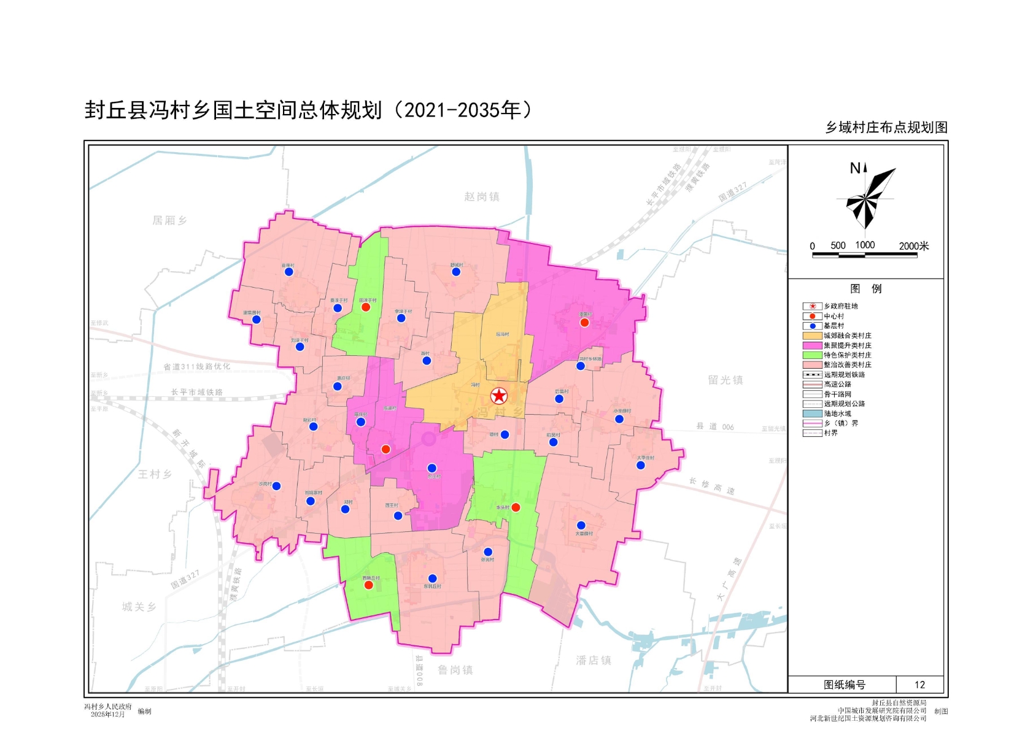1033x730 pixels.
Task: Click the magenta 集聚提升类村庄 legend swatch
Action: (x=812, y=345)
